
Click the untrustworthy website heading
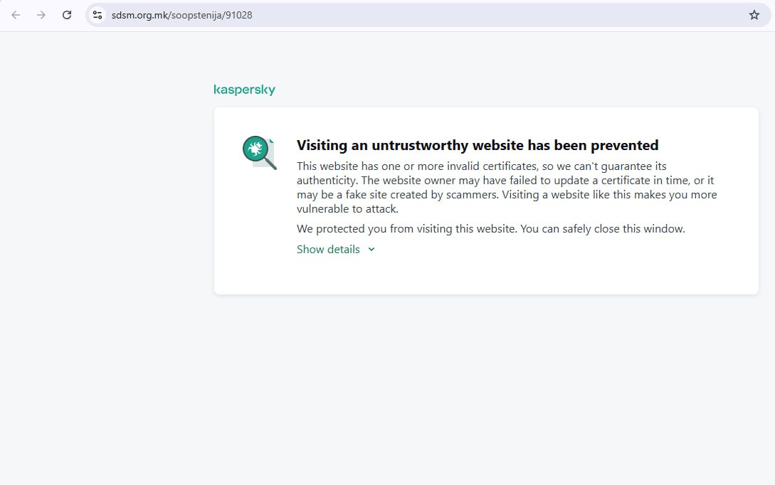pos(477,146)
